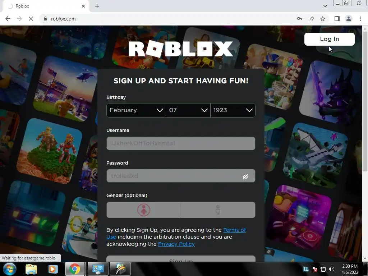368x276 pixels.
Task: Open Windows Explorer from taskbar
Action: coord(31,269)
